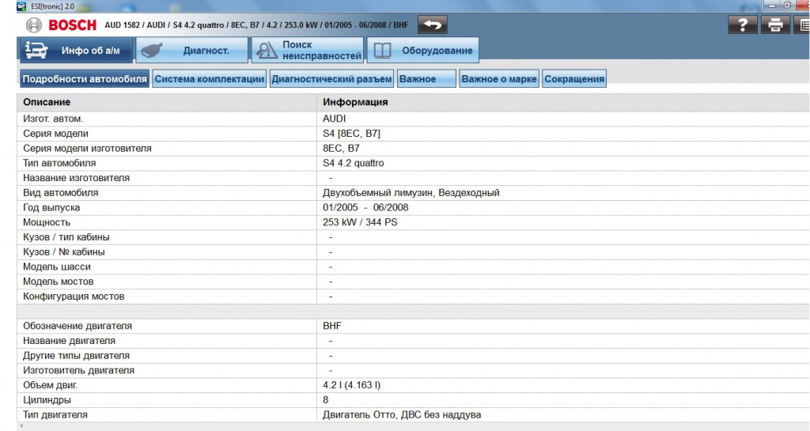Image resolution: width=810 pixels, height=431 pixels.
Task: Click the Объем двиг. row label
Action: 50,386
